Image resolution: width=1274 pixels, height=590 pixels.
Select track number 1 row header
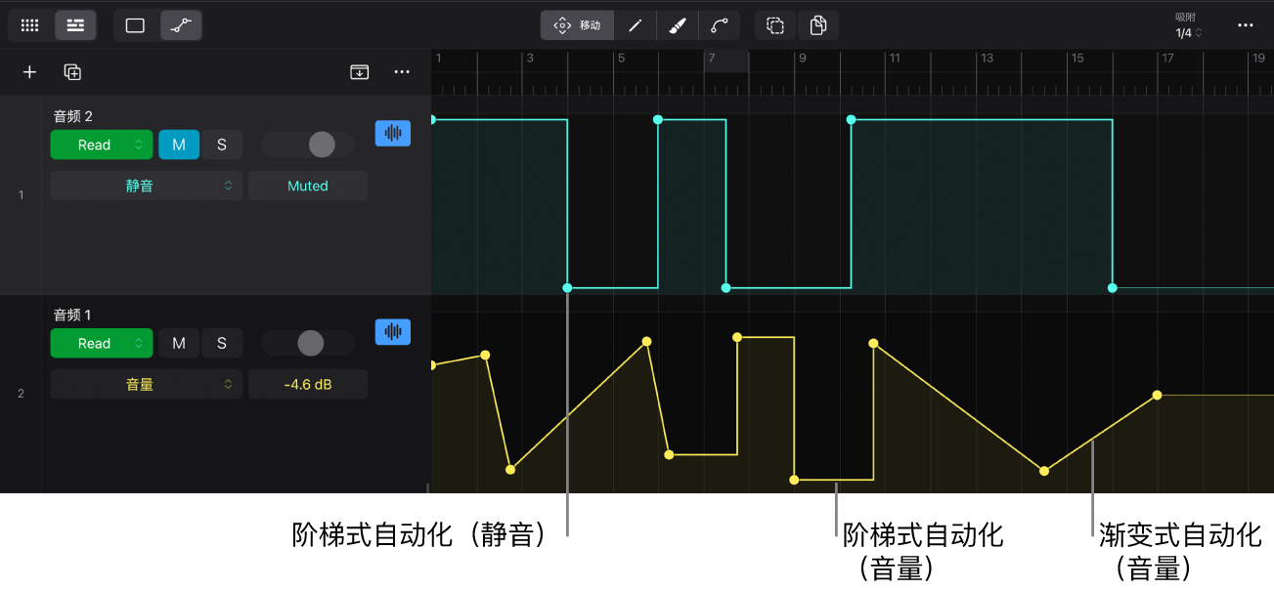click(21, 195)
